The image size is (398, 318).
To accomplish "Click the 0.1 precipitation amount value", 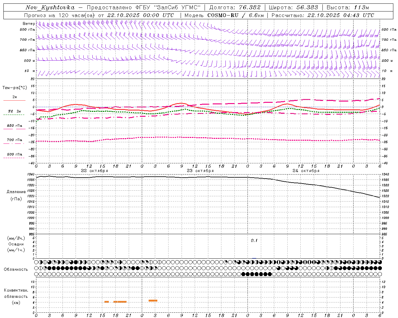I will tap(254, 241).
